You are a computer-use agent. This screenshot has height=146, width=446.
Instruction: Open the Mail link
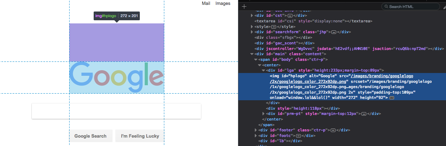[206, 3]
